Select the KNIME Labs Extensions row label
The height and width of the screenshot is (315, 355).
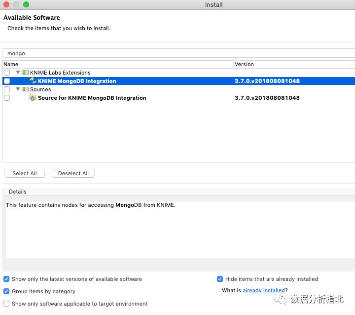click(60, 73)
